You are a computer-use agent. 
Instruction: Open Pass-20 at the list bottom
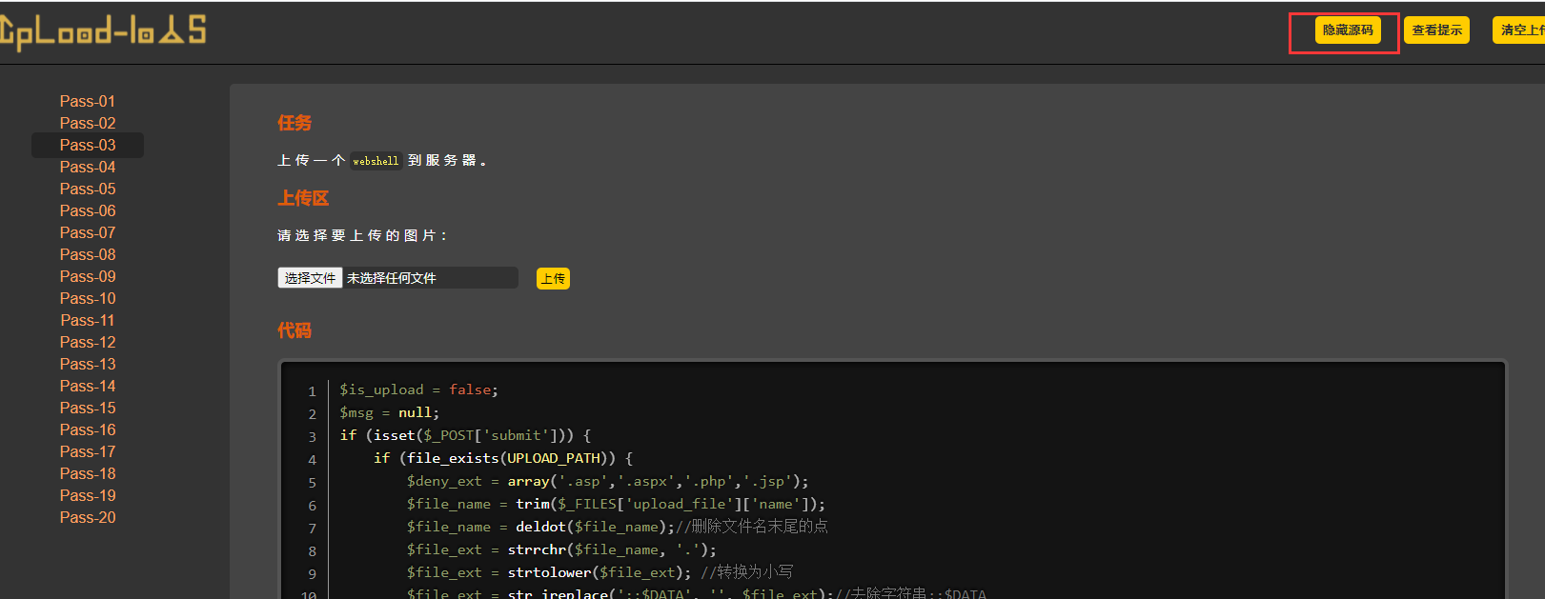coord(88,517)
